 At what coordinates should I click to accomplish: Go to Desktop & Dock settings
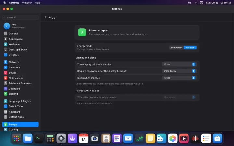20,50
